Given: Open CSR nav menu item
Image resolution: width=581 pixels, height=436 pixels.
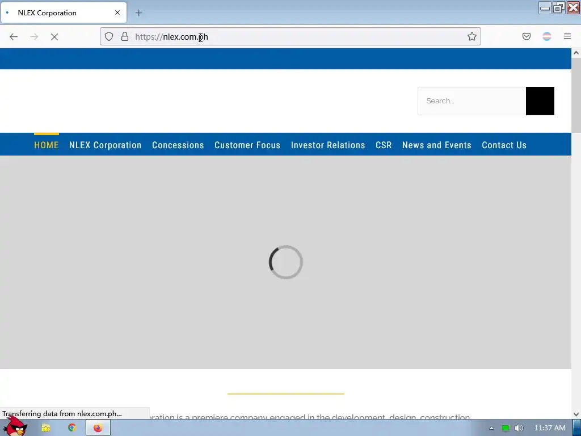Looking at the screenshot, I should click(x=384, y=145).
